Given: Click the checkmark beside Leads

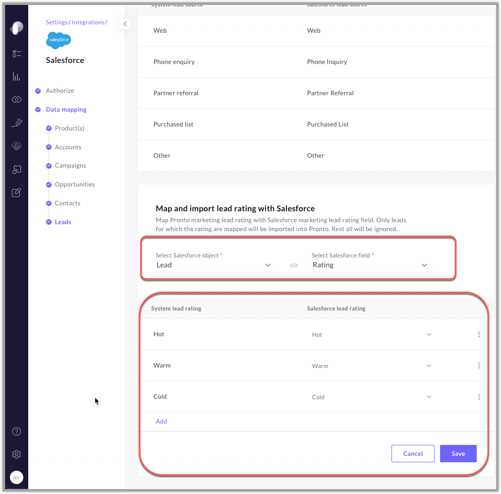Looking at the screenshot, I should click(x=49, y=222).
